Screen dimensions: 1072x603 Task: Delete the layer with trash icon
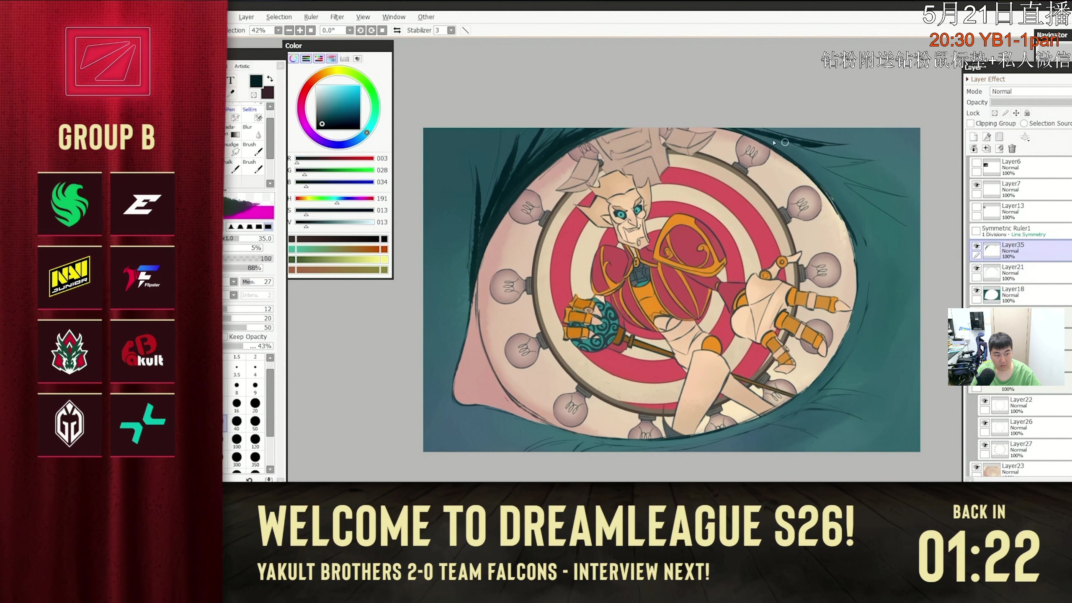pos(1012,149)
